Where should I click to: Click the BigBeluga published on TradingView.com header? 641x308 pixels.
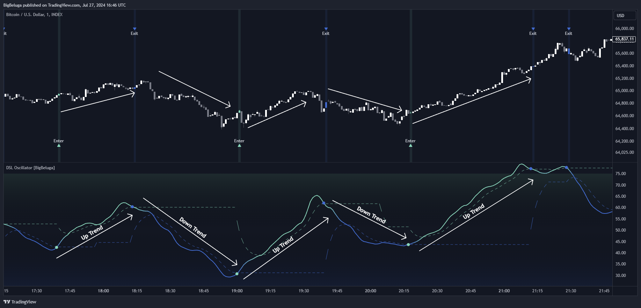pyautogui.click(x=65, y=5)
